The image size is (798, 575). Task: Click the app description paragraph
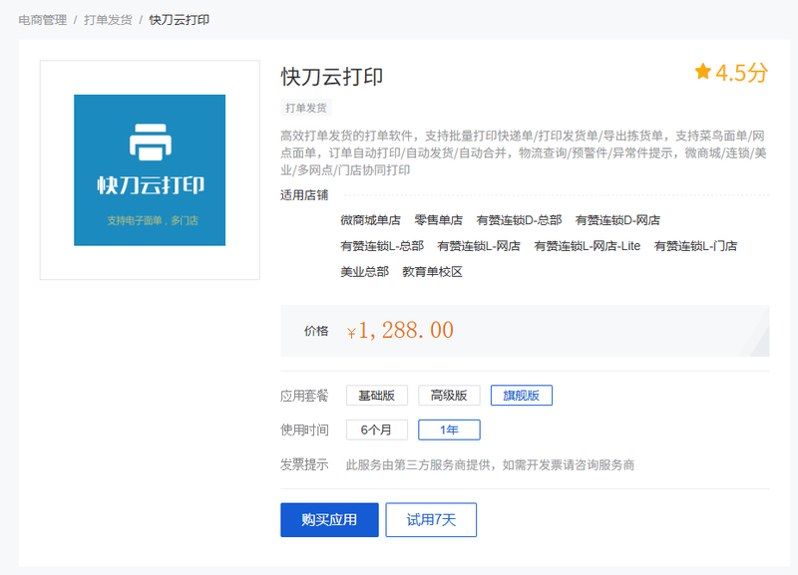click(x=524, y=152)
